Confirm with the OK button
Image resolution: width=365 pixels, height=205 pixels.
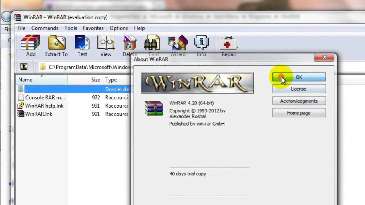coord(299,77)
